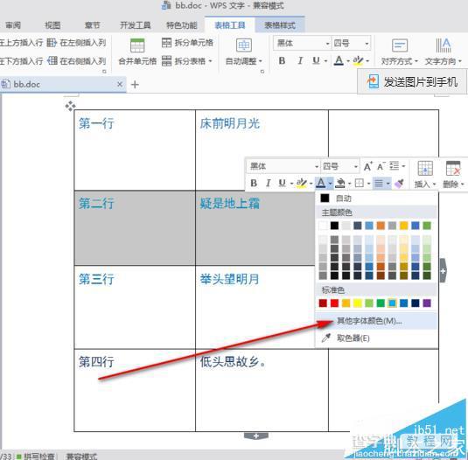Click decrease font size A- icon

point(381,166)
